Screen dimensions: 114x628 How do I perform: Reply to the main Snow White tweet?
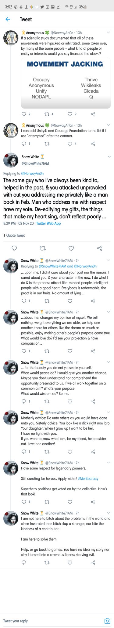[14, 248]
